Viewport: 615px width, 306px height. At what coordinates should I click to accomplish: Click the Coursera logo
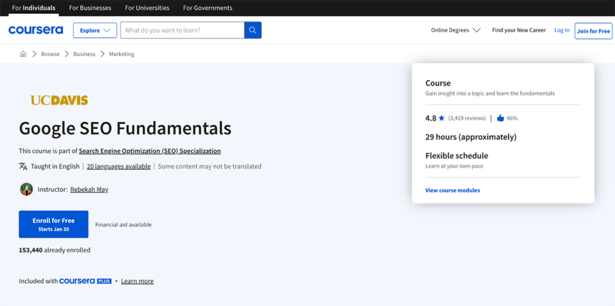coord(35,30)
